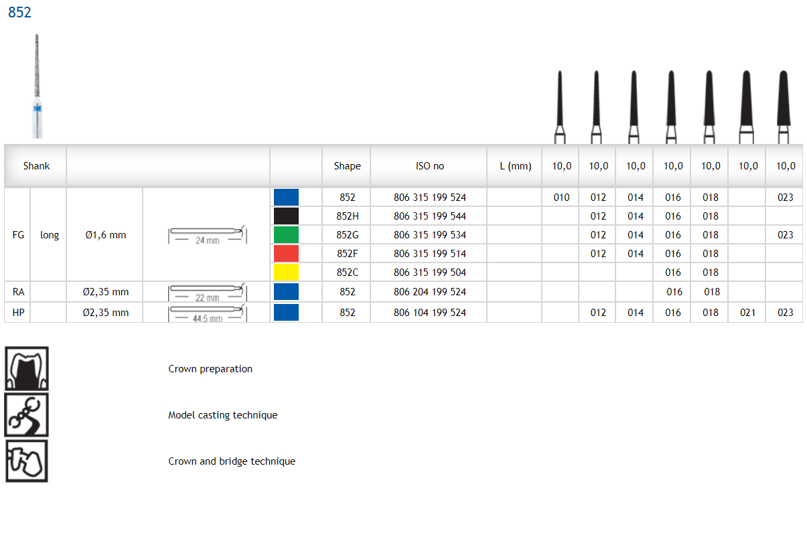This screenshot has height=537, width=807.
Task: Click the Crown preparation tooth icon
Action: pos(27,368)
